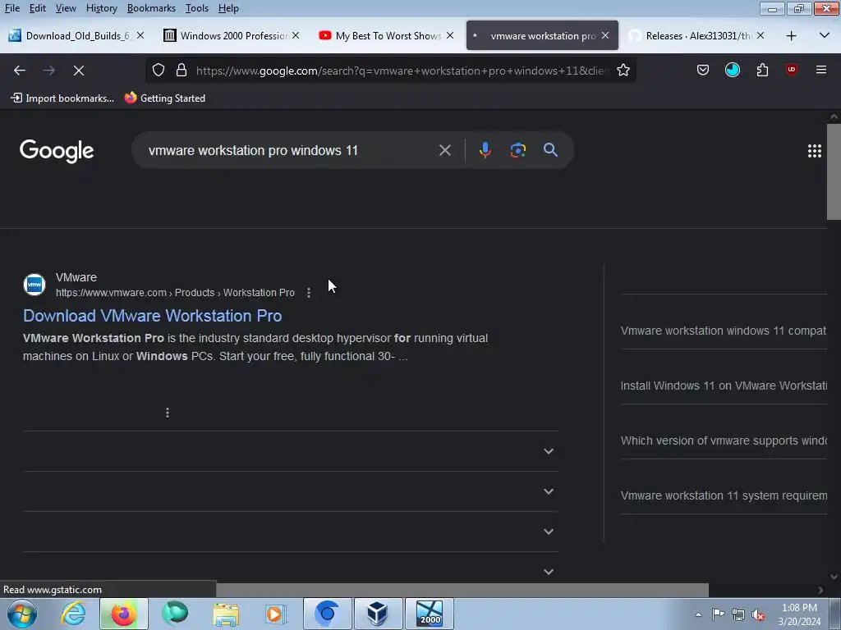Image resolution: width=841 pixels, height=630 pixels.
Task: Open more options beside VMware result URL
Action: (309, 293)
